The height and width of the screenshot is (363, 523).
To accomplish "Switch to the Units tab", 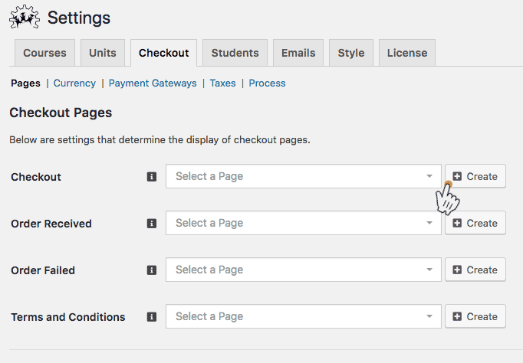I will 103,53.
